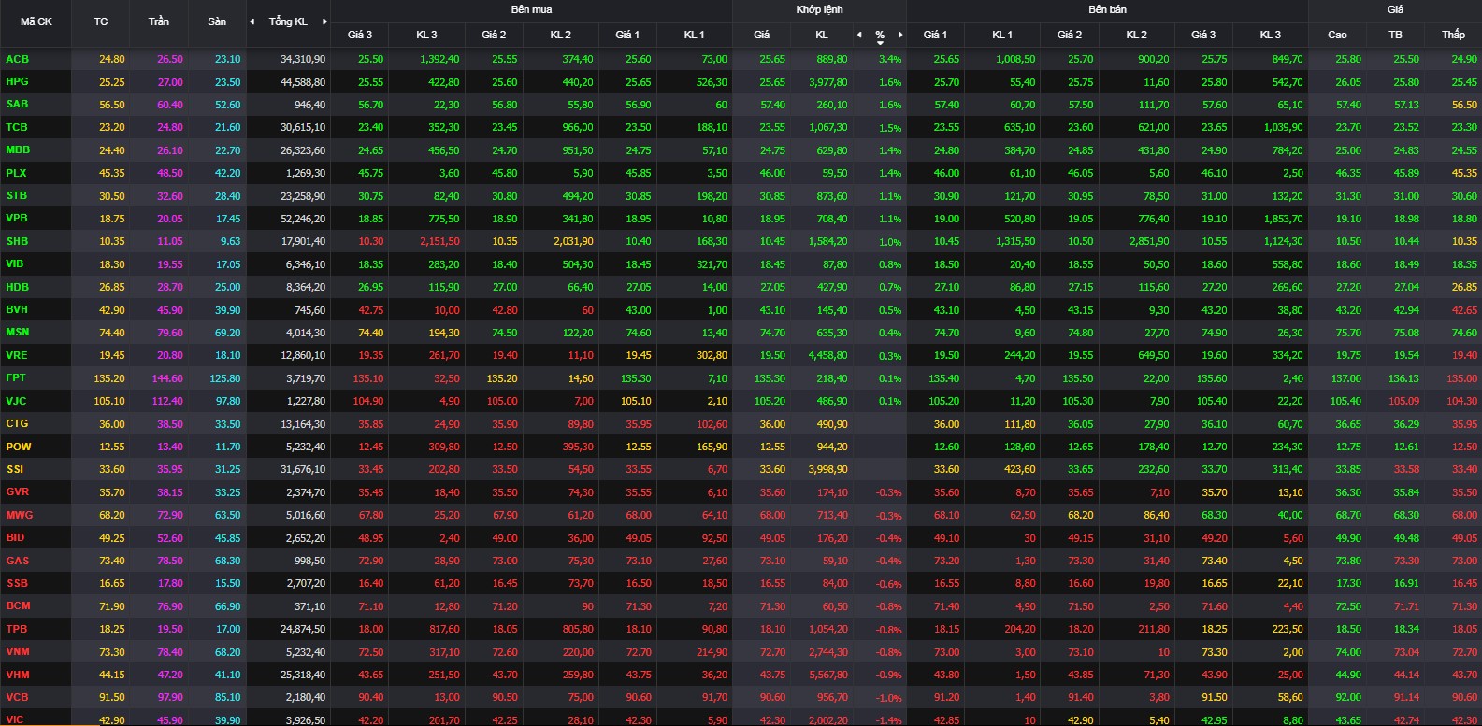This screenshot has width=1482, height=726.
Task: Sort by Mã CK column header
Action: (x=36, y=21)
